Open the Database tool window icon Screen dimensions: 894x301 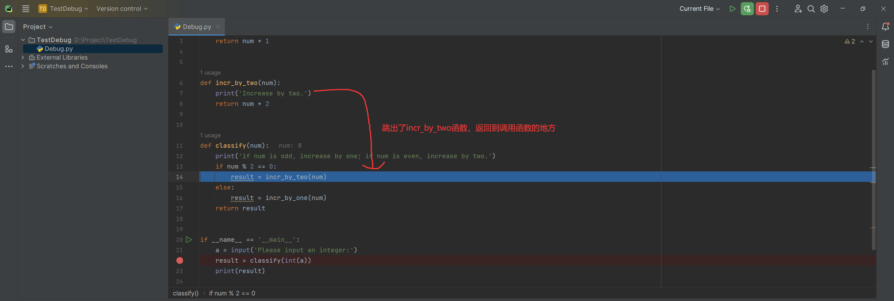(885, 44)
